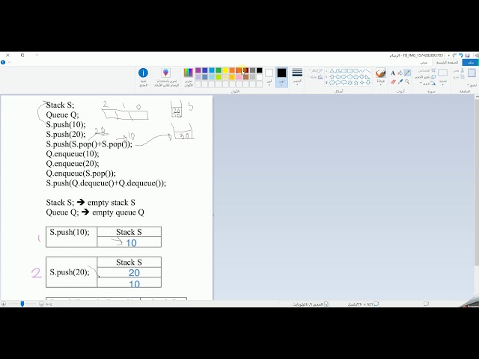Click the Edit colors rainbow icon
This screenshot has width=479, height=359.
(x=188, y=73)
